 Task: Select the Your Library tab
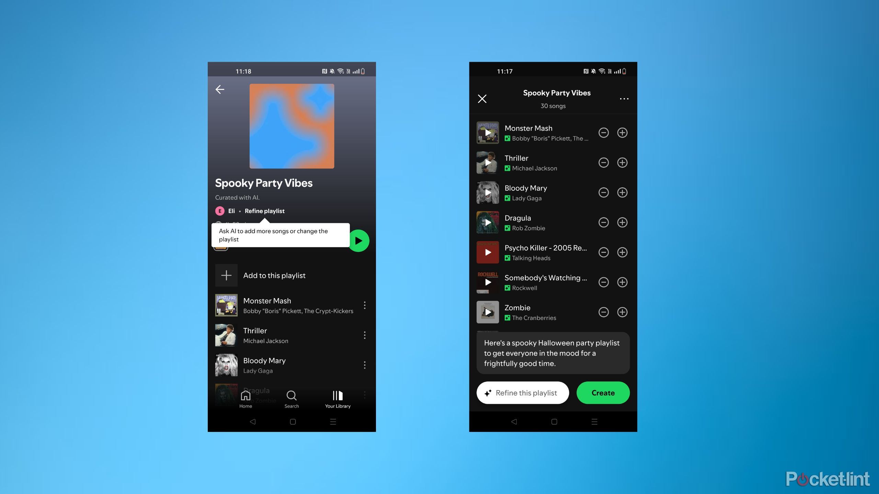click(x=338, y=399)
